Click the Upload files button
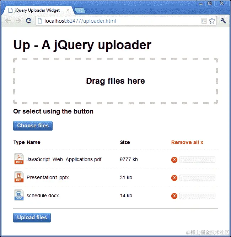The height and width of the screenshot is (237, 231). pyautogui.click(x=32, y=217)
